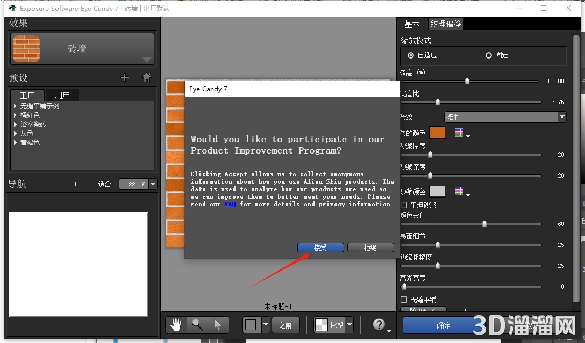Click the 接受 button in the dialog
This screenshot has height=343, width=585.
point(320,247)
